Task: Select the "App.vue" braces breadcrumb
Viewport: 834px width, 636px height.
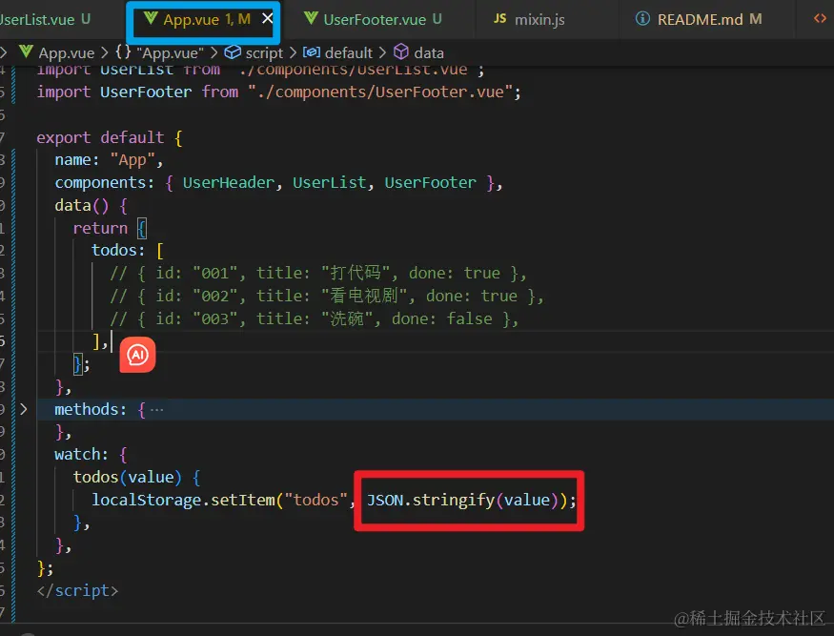Action: point(160,52)
